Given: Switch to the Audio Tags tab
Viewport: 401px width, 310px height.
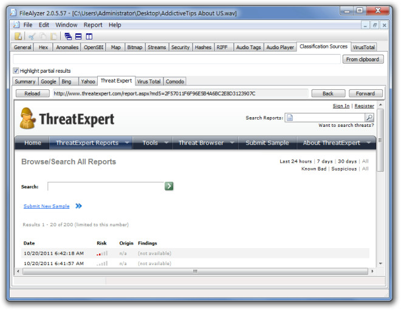Looking at the screenshot, I should click(248, 47).
